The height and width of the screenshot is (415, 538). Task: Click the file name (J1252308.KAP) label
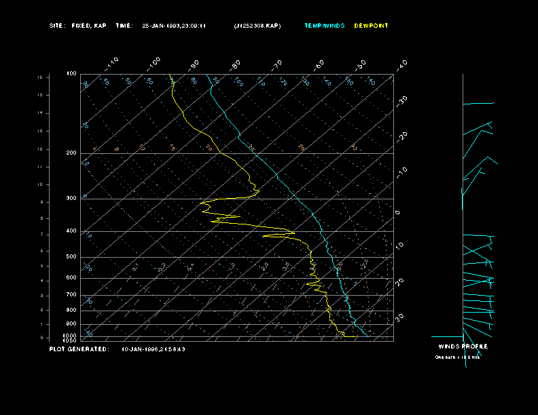(x=256, y=26)
